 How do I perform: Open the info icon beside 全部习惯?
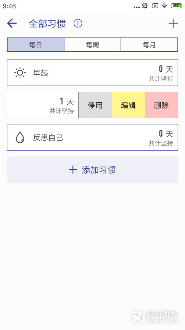(x=78, y=23)
